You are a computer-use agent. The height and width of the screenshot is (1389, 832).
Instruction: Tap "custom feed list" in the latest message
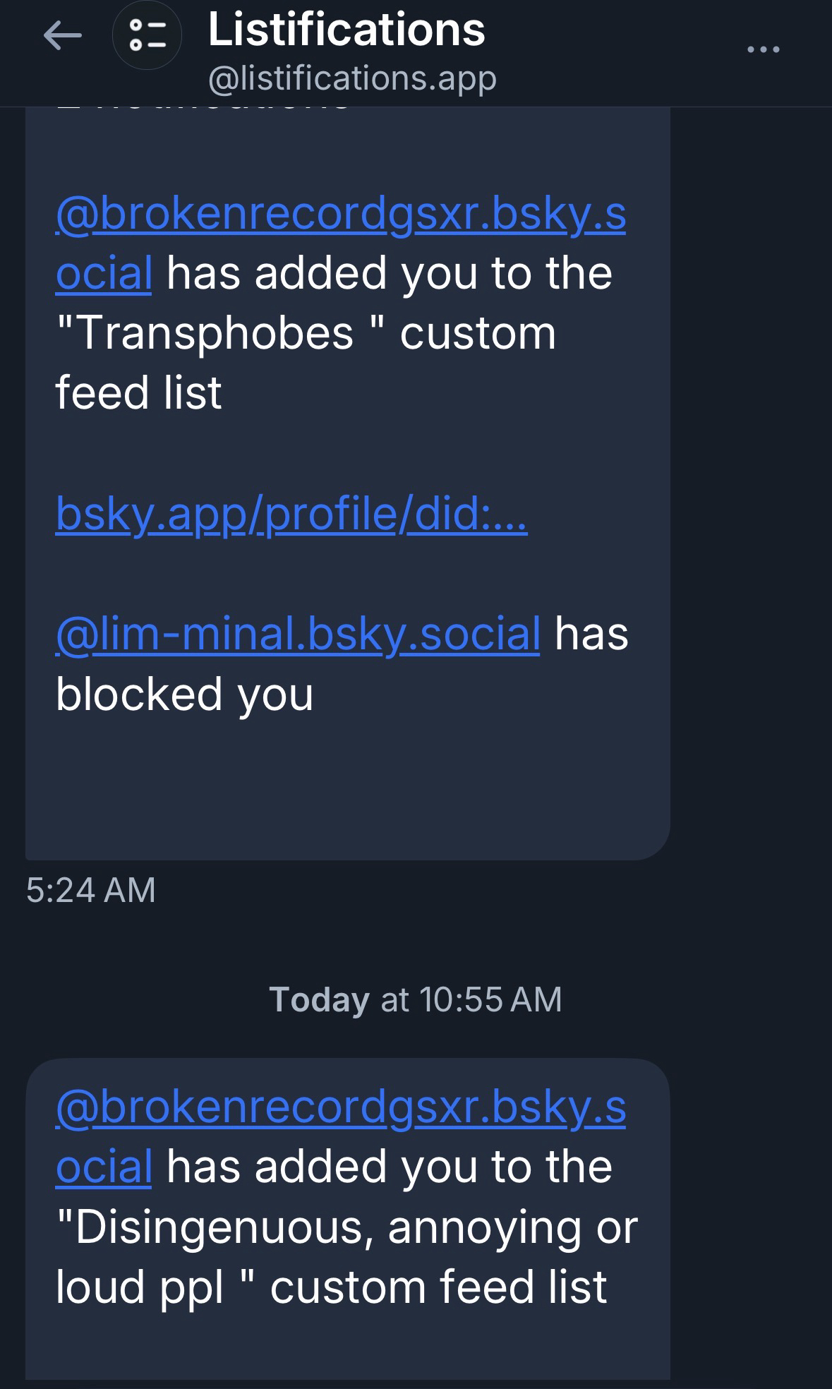point(438,1287)
